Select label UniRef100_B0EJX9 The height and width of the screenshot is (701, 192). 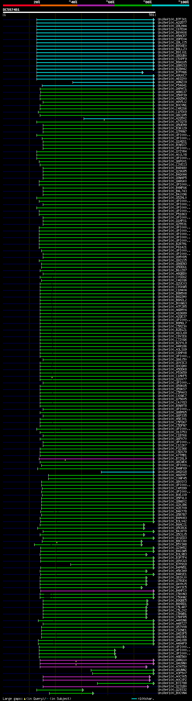[x=172, y=495]
